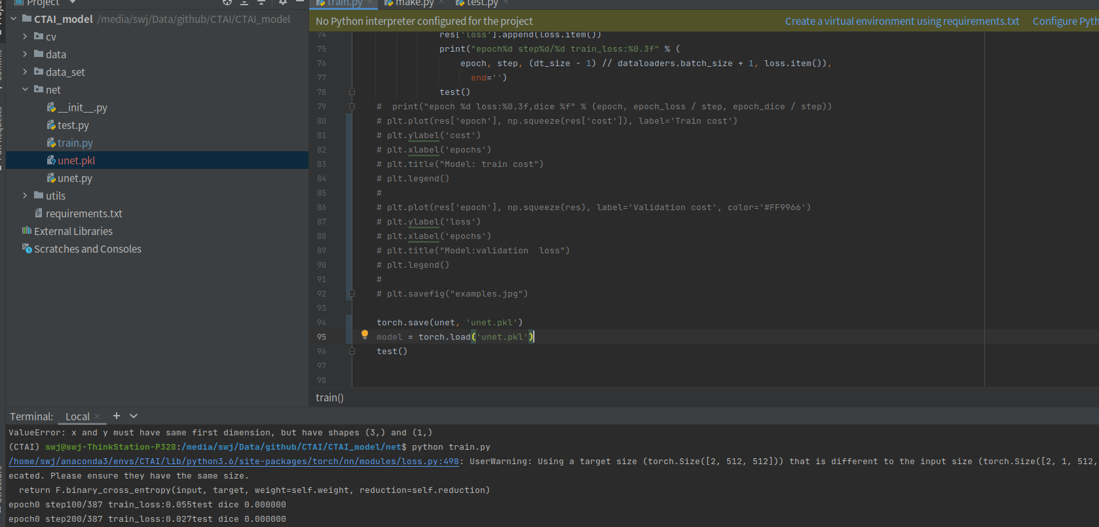Click the ValueError message in terminal
The width and height of the screenshot is (1099, 527).
pyautogui.click(x=220, y=433)
